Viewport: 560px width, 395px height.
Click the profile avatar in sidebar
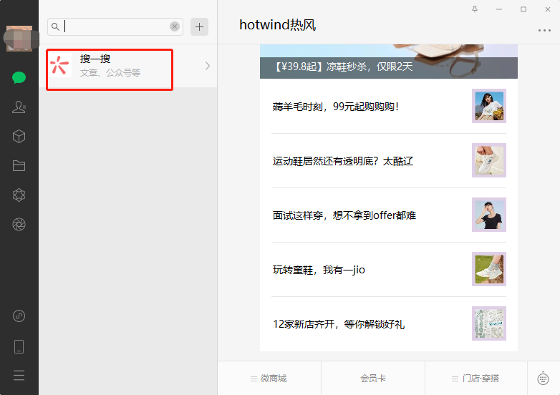click(x=19, y=39)
